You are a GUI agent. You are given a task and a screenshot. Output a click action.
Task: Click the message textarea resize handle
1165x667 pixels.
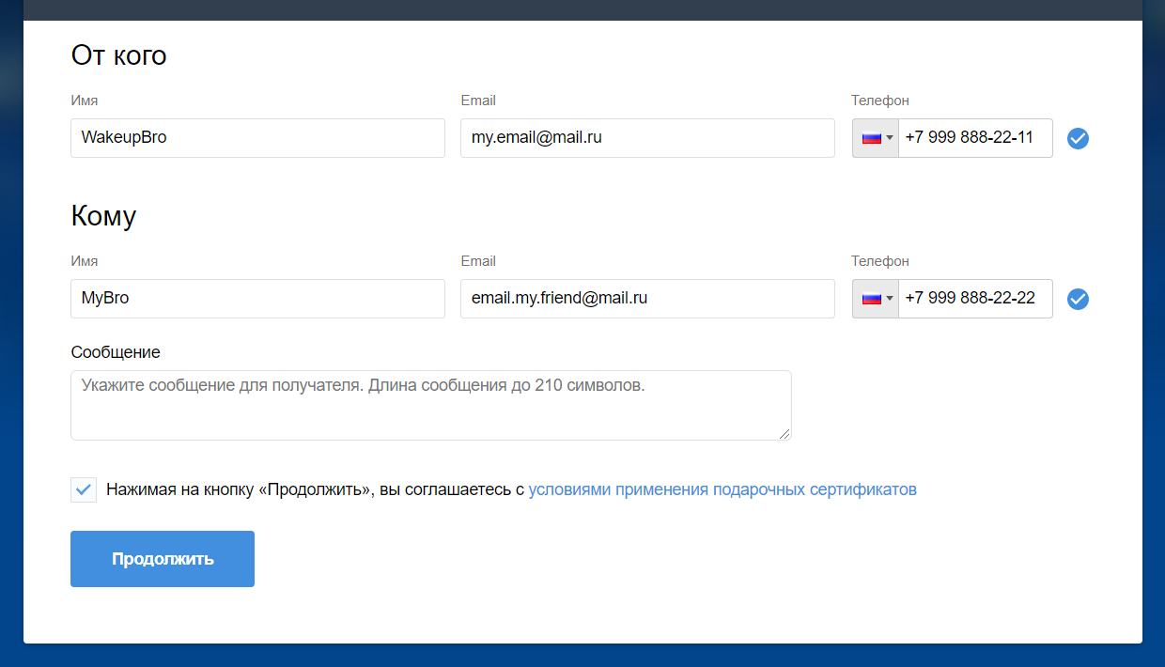[785, 434]
